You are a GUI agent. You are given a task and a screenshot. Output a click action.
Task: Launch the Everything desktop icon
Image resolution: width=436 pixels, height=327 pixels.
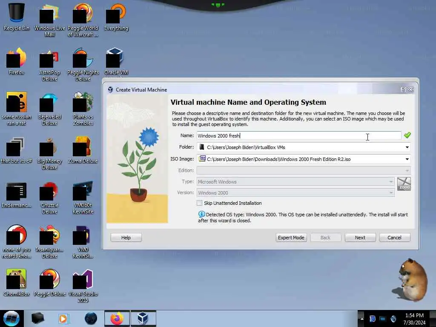116,17
